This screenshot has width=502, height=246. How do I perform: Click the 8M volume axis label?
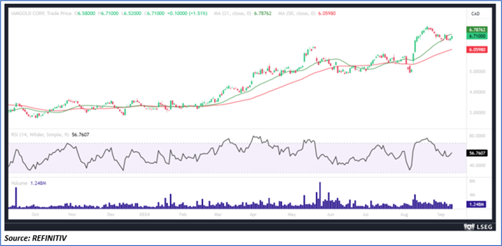[x=472, y=181]
